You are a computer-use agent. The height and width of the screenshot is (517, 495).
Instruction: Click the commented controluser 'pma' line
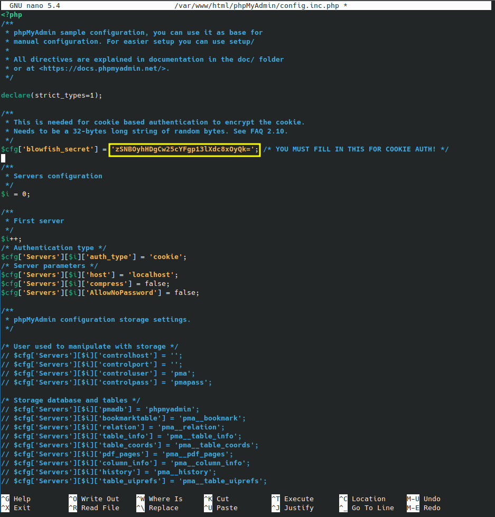pyautogui.click(x=98, y=374)
